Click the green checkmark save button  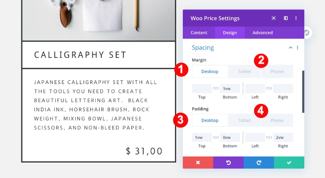coord(289,163)
